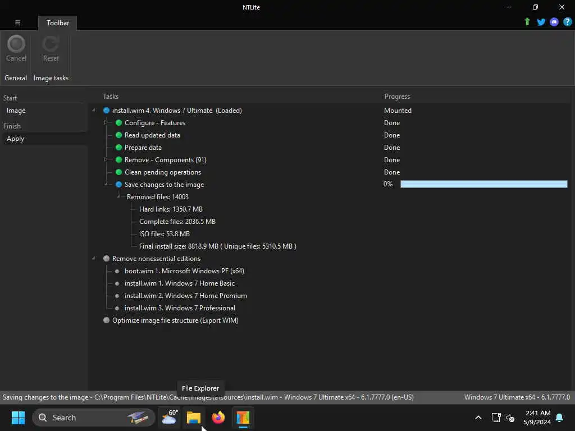Click blue status dot for install.wim 4
Image resolution: width=575 pixels, height=431 pixels.
click(x=106, y=111)
